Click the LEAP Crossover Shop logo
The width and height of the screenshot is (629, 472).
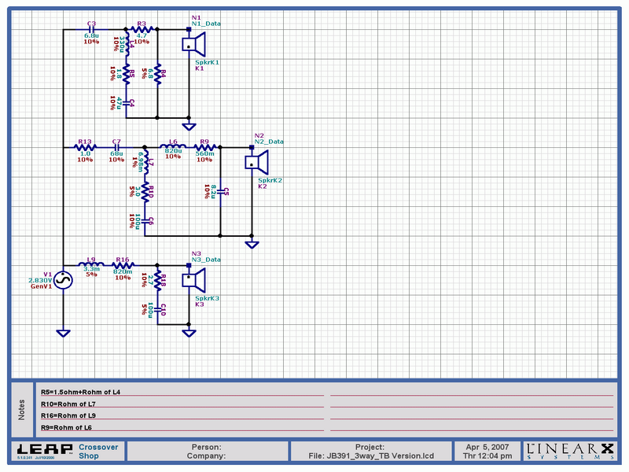coord(67,451)
